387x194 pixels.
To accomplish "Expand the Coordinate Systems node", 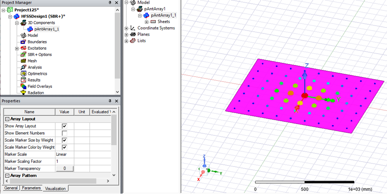I will click(127, 28).
